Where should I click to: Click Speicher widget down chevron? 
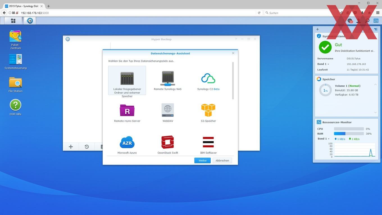pos(375,112)
